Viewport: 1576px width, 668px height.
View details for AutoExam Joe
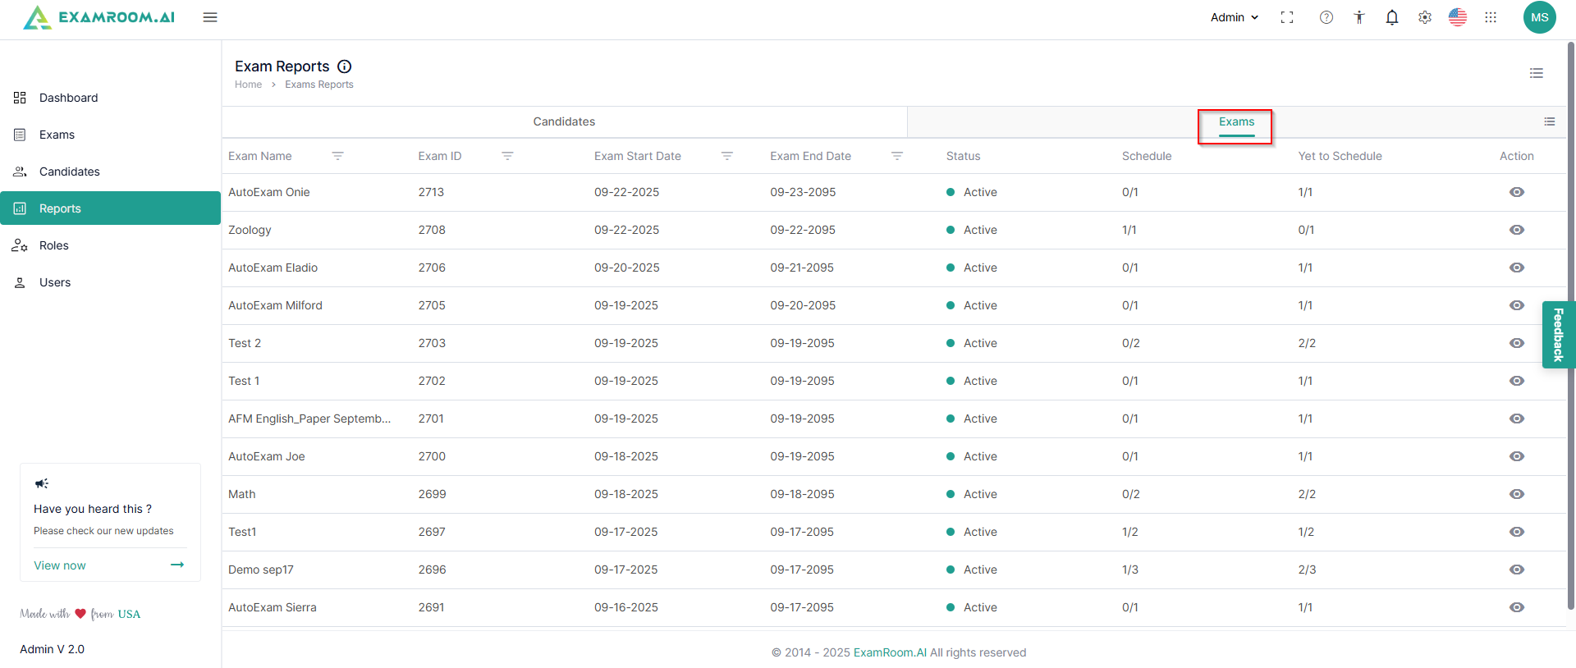pos(1517,456)
